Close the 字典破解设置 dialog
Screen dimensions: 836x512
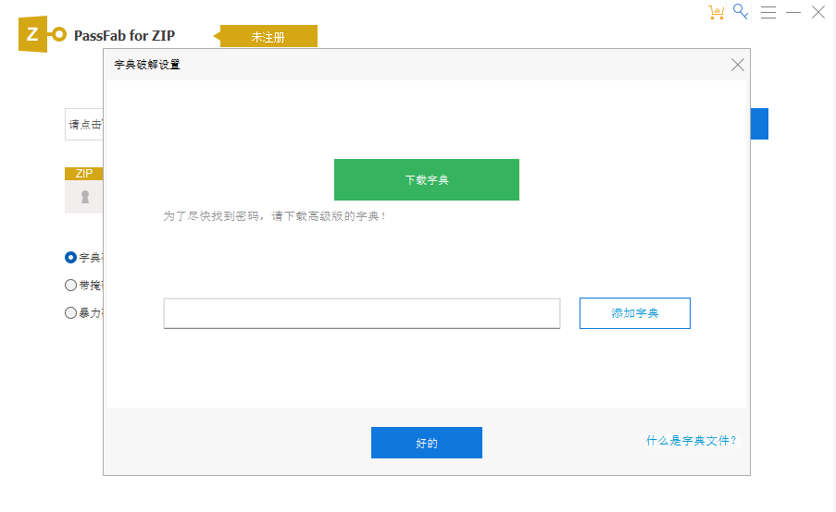coord(737,65)
